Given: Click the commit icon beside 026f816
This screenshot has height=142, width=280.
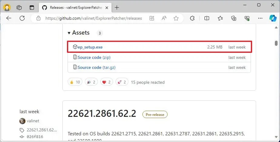Looking at the screenshot, I should [22, 137].
